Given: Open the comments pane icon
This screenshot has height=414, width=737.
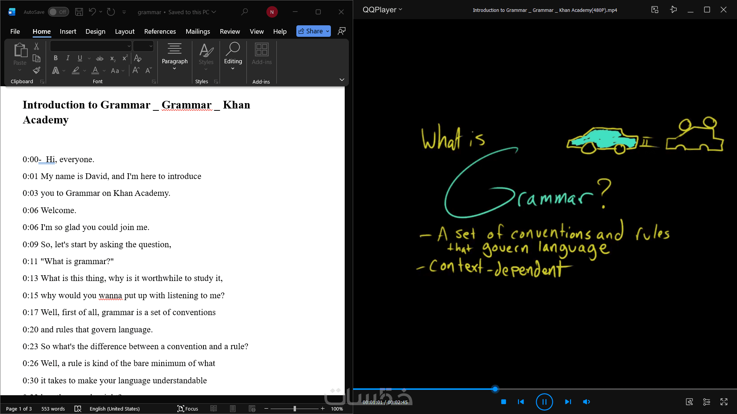Looking at the screenshot, I should [342, 31].
